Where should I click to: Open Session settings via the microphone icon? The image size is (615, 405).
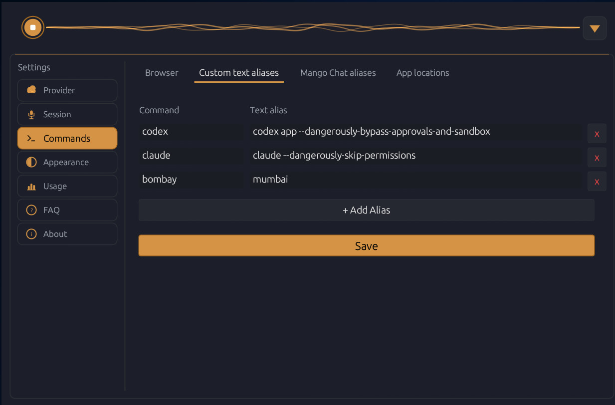click(x=31, y=114)
